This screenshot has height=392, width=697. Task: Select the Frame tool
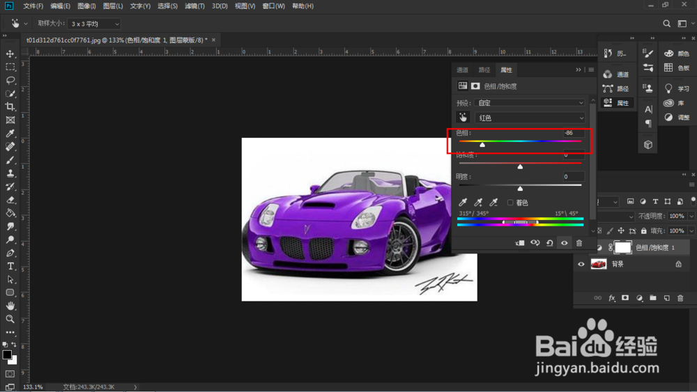[10, 120]
